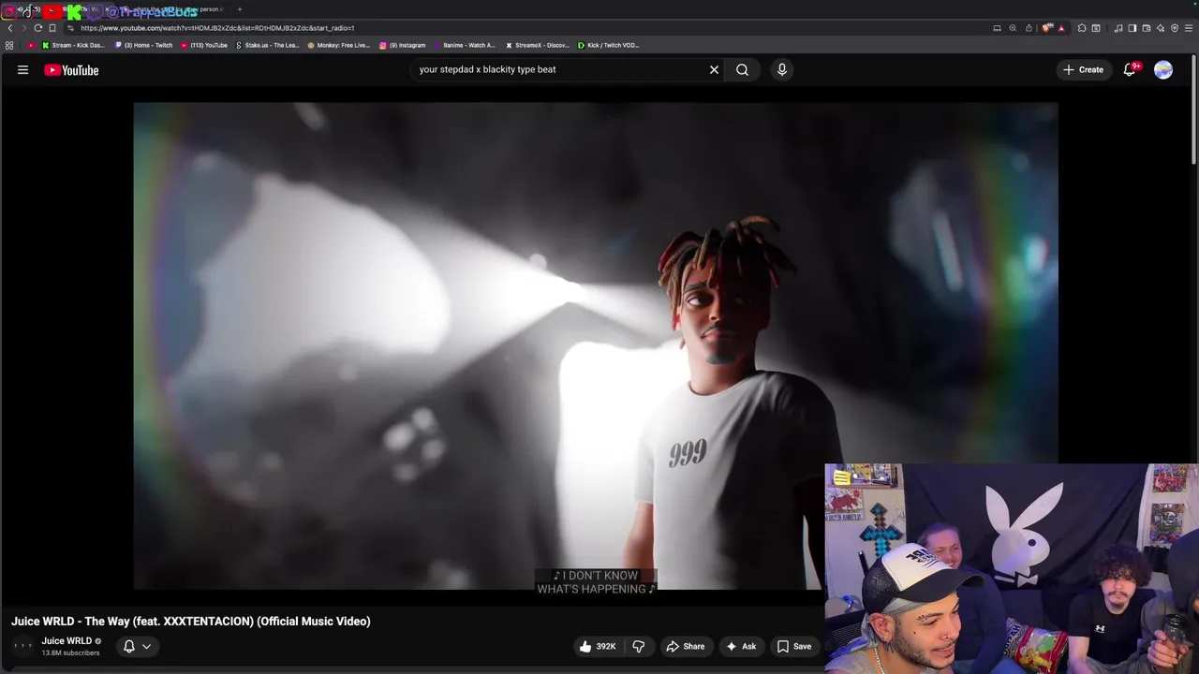Viewport: 1199px width, 674px height.
Task: Switch to the pinned Twitch tab
Action: point(95,10)
